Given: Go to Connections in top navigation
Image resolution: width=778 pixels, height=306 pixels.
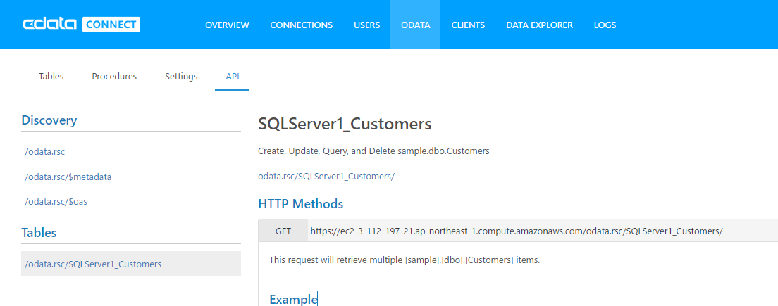Looking at the screenshot, I should click(x=301, y=25).
